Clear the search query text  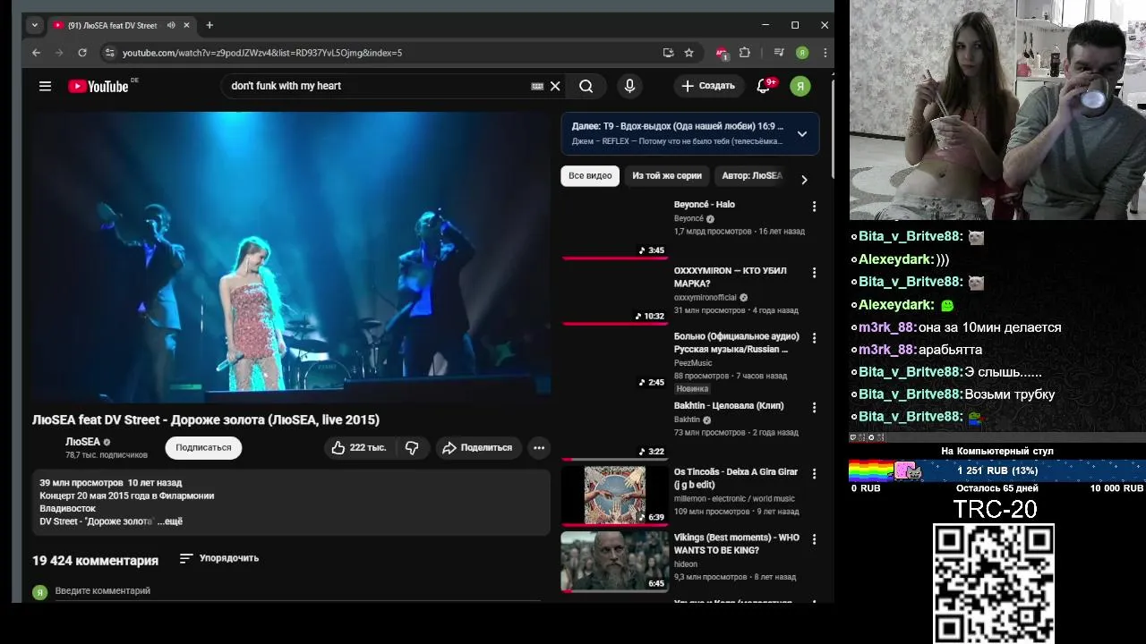555,86
